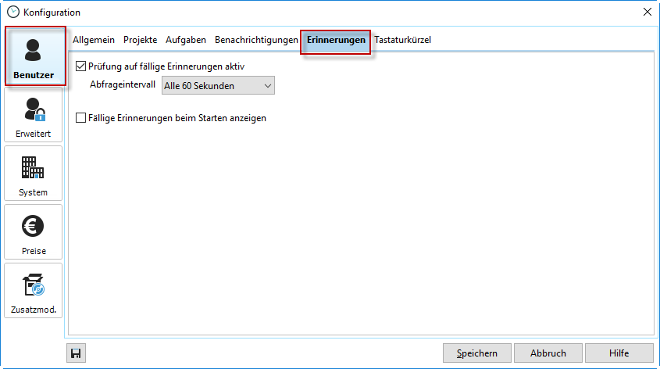The image size is (660, 369).
Task: Switch to the Aufgaben tab
Action: [x=186, y=40]
